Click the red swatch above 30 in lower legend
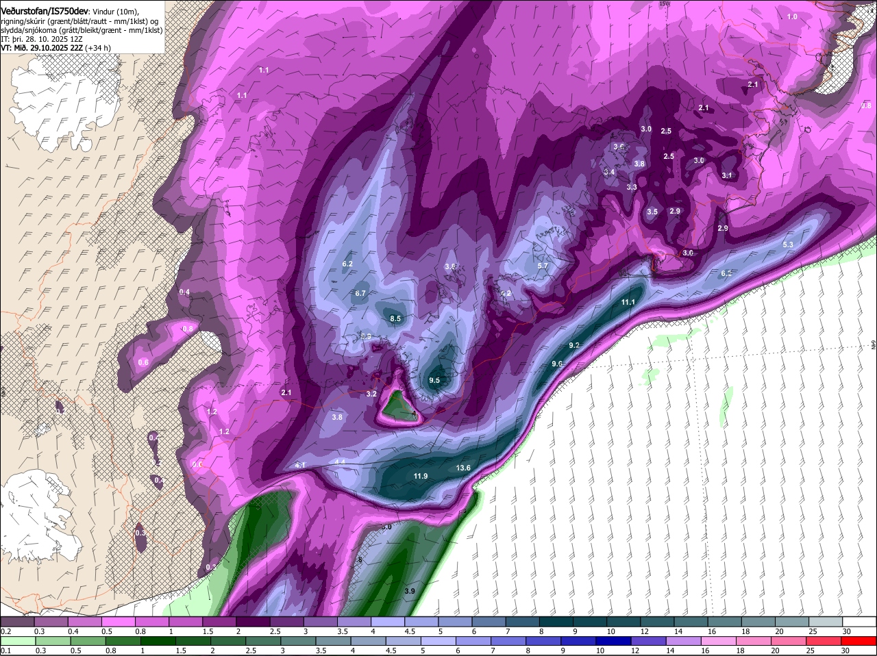The image size is (877, 656). pos(860,642)
